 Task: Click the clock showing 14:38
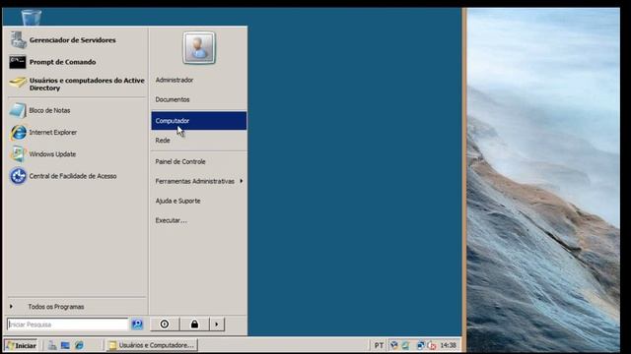448,345
